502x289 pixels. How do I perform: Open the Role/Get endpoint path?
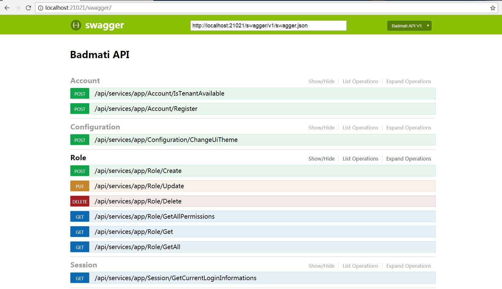134,232
